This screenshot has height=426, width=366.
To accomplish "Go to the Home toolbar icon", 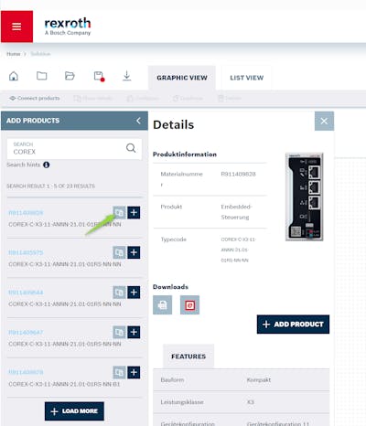I will [14, 76].
